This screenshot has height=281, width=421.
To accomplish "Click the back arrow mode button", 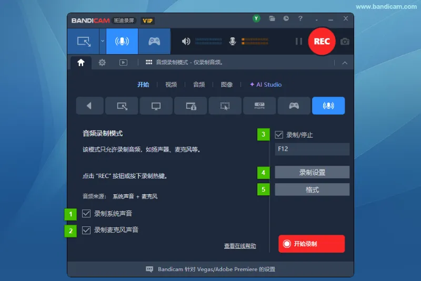I will pyautogui.click(x=89, y=106).
